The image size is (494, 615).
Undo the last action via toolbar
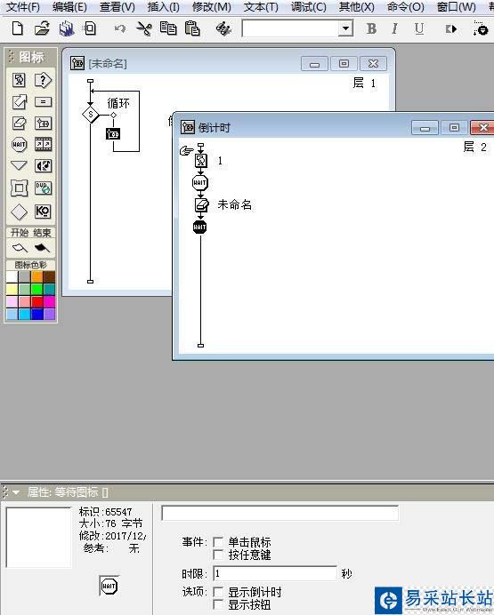pyautogui.click(x=120, y=28)
